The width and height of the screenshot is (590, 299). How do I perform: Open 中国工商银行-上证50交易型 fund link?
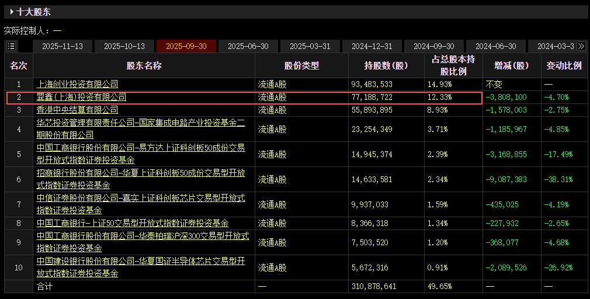point(133,223)
